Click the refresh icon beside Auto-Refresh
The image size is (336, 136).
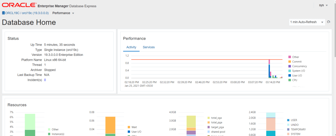point(328,22)
